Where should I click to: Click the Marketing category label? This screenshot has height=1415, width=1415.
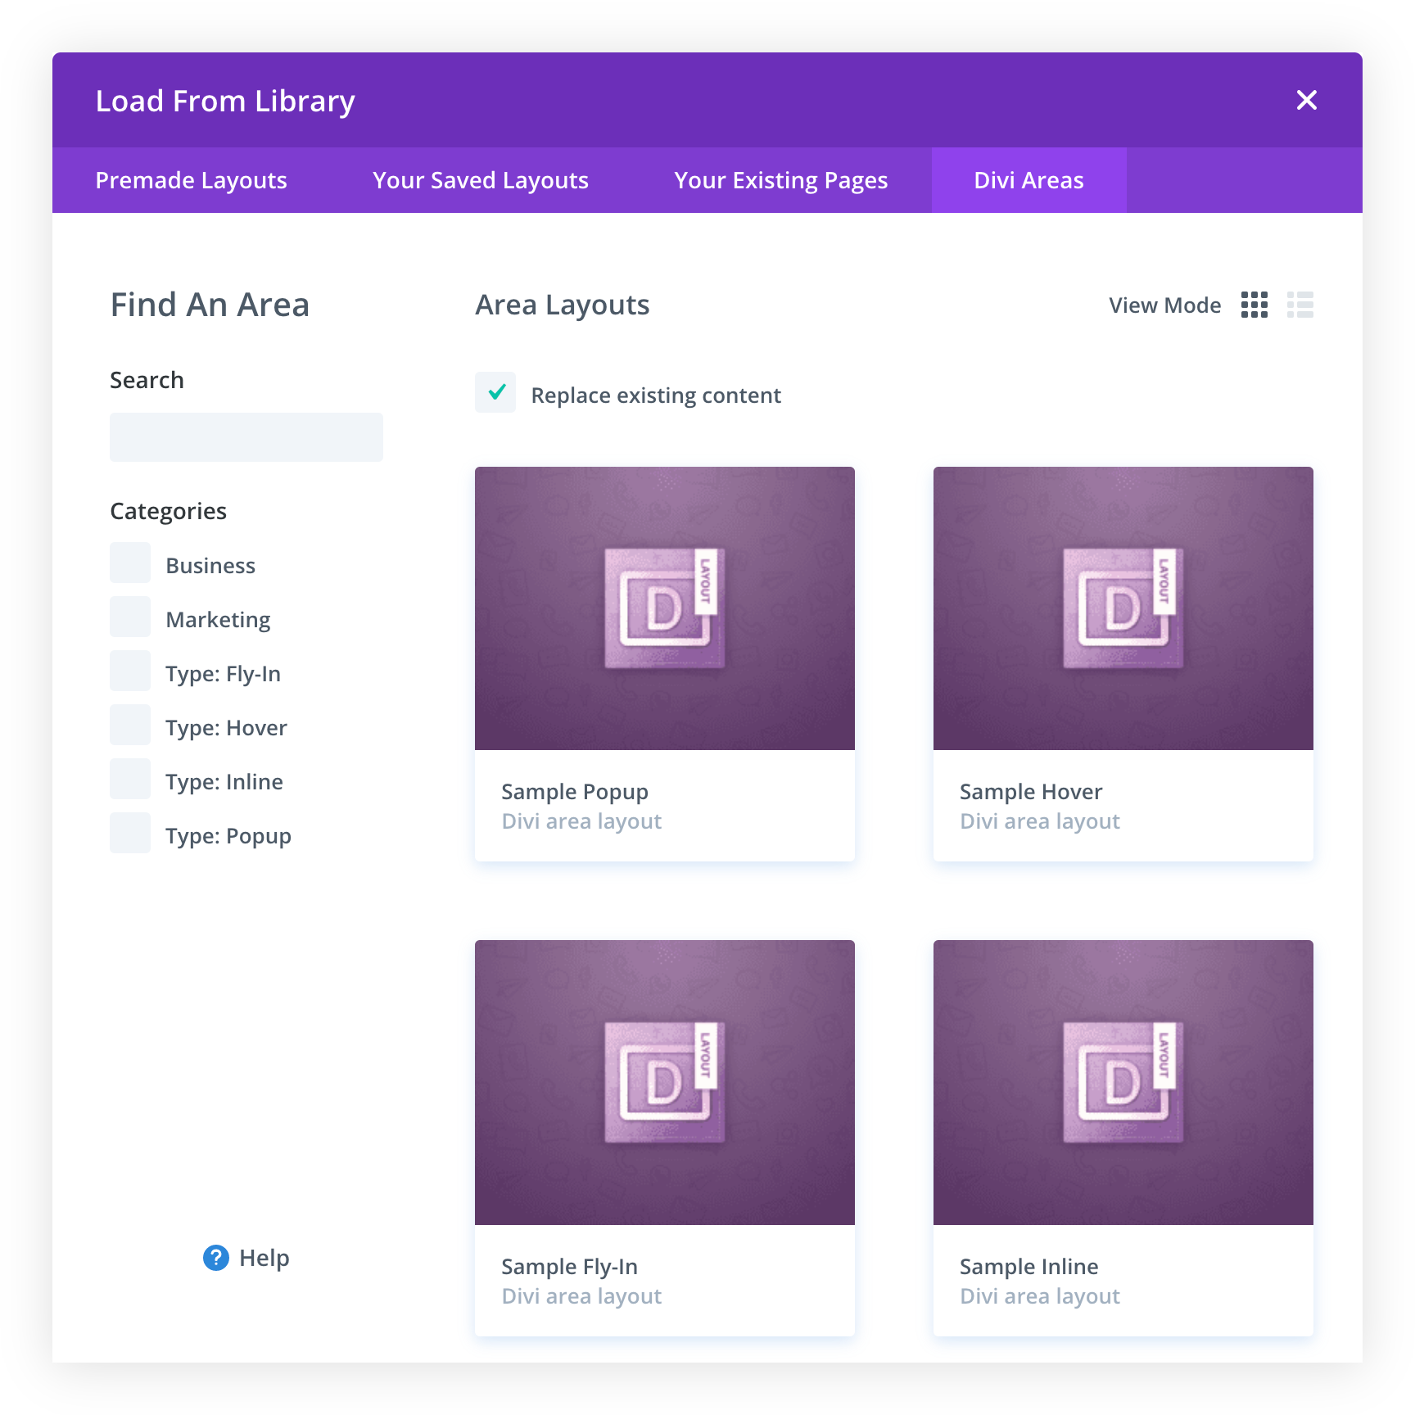coord(218,620)
